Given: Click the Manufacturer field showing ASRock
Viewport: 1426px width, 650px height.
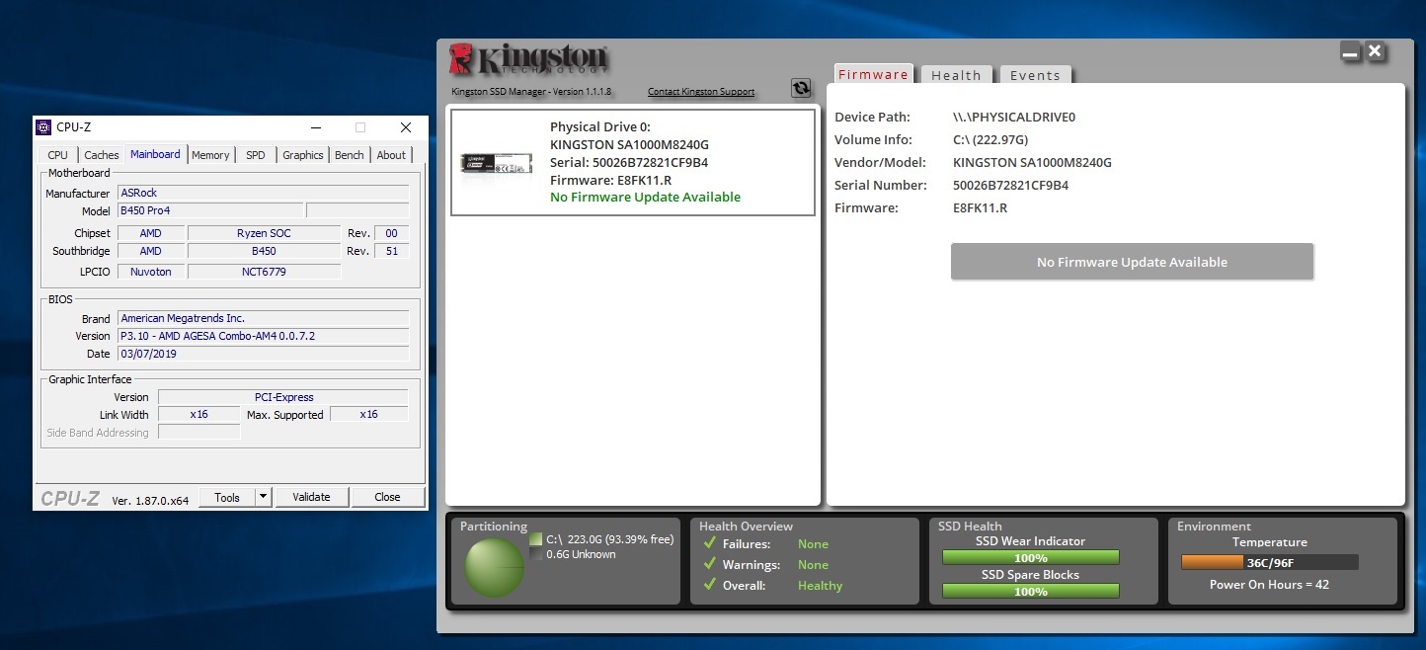Looking at the screenshot, I should (x=263, y=193).
